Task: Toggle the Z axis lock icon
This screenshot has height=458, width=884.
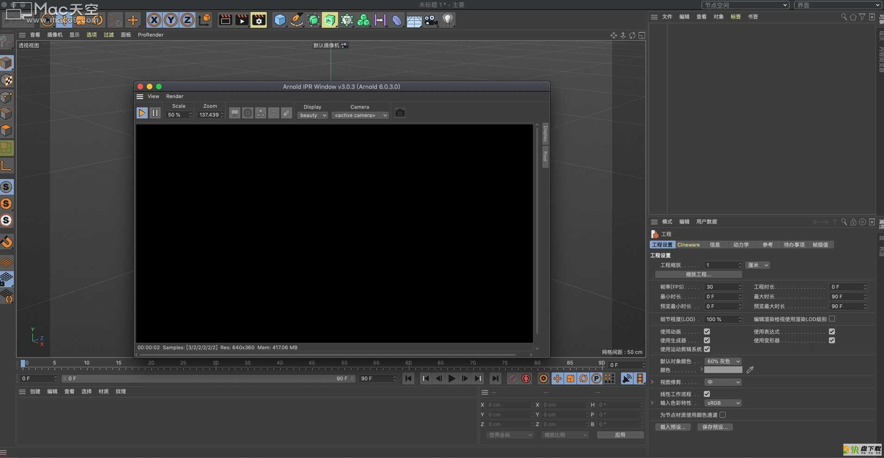Action: coord(188,20)
